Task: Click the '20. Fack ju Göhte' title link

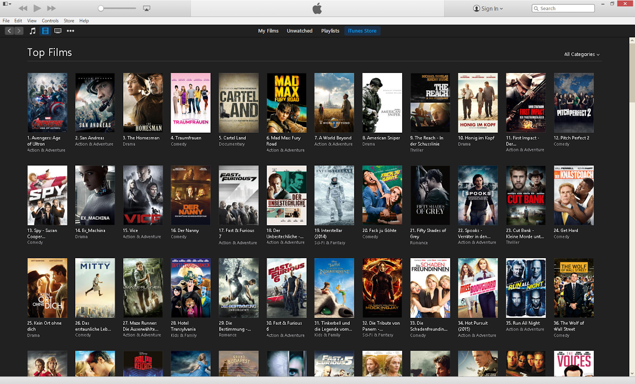Action: 380,230
